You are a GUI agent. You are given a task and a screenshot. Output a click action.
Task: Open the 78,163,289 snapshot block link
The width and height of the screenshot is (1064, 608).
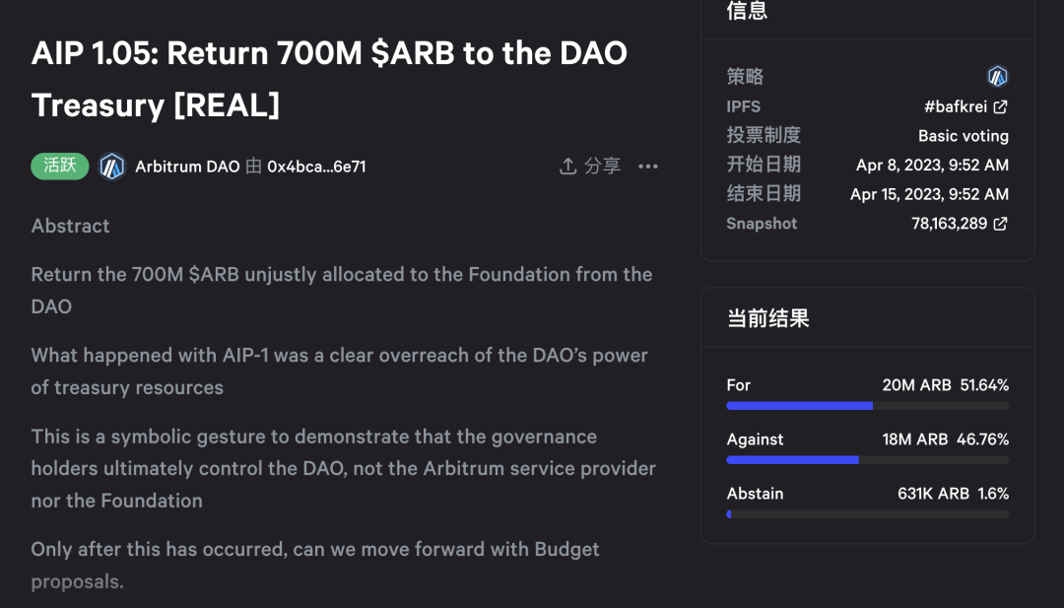click(x=950, y=224)
